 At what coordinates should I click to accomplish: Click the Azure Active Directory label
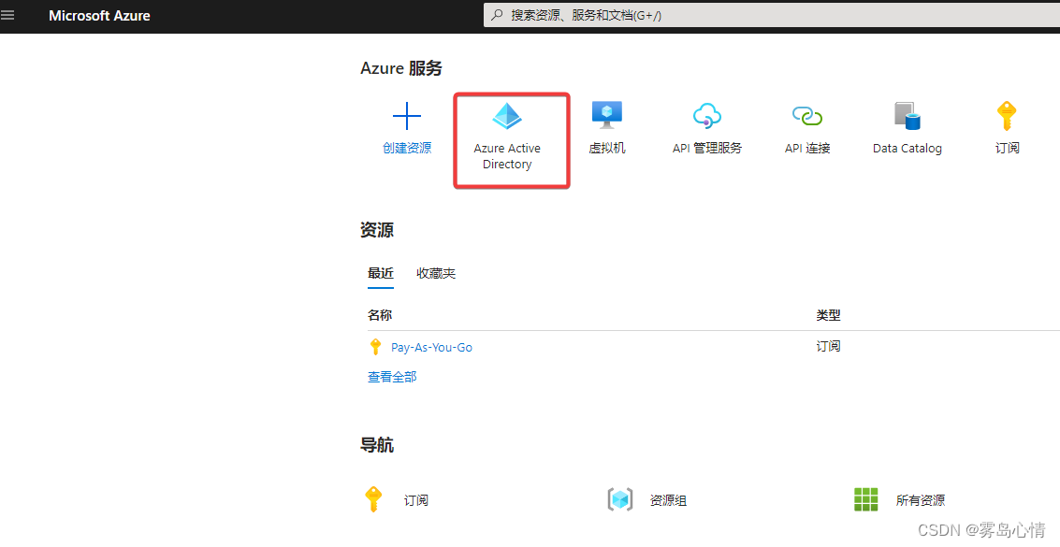[x=507, y=156]
